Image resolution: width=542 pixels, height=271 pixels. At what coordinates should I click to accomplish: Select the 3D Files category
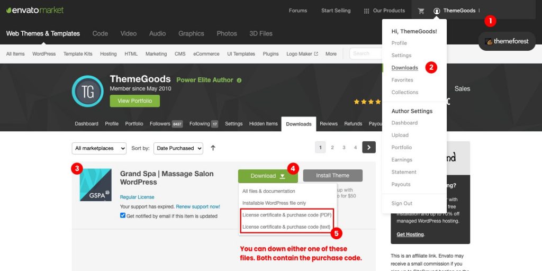261,33
